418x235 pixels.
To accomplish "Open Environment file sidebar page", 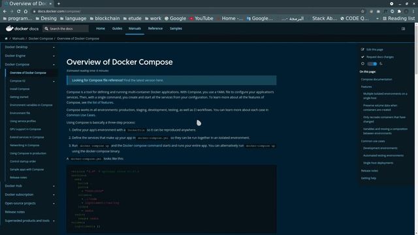I will coord(20,113).
